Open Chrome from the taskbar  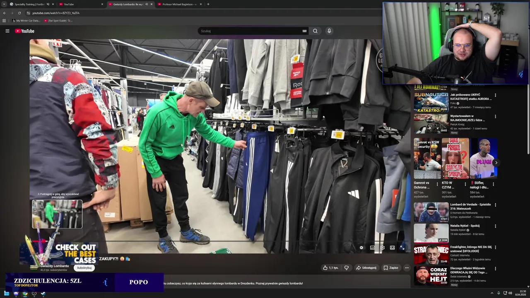point(25,293)
